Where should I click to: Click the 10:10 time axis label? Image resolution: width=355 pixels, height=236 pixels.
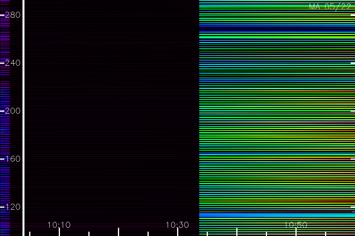tap(59, 225)
